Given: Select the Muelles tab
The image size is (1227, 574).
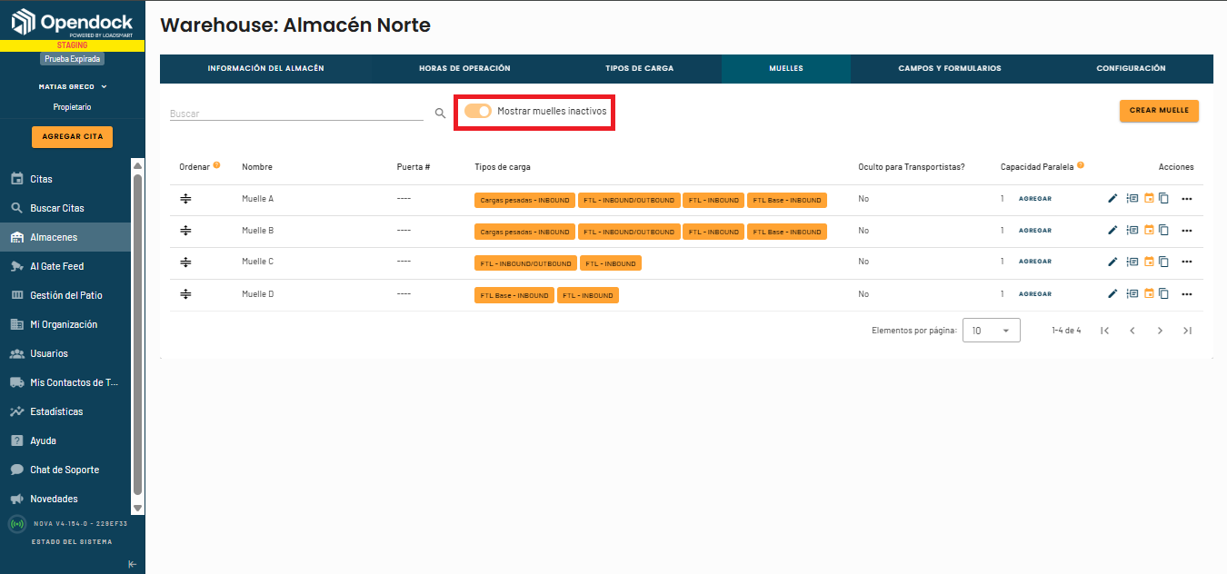Looking at the screenshot, I should tap(786, 68).
